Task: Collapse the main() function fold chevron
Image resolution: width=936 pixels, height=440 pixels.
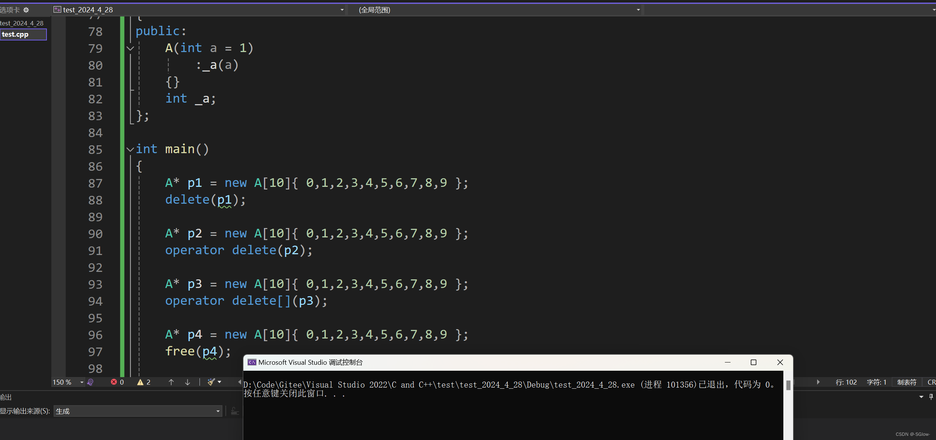Action: 130,149
